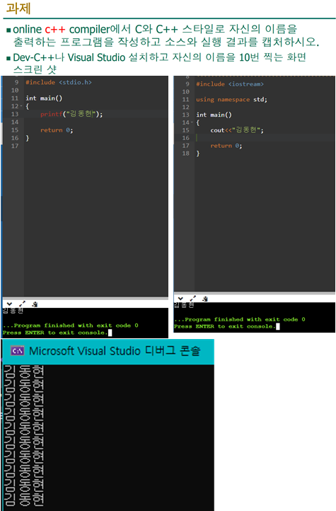The height and width of the screenshot is (511, 336).
Task: Click the Visual Studio debug console window icon
Action: (x=17, y=351)
